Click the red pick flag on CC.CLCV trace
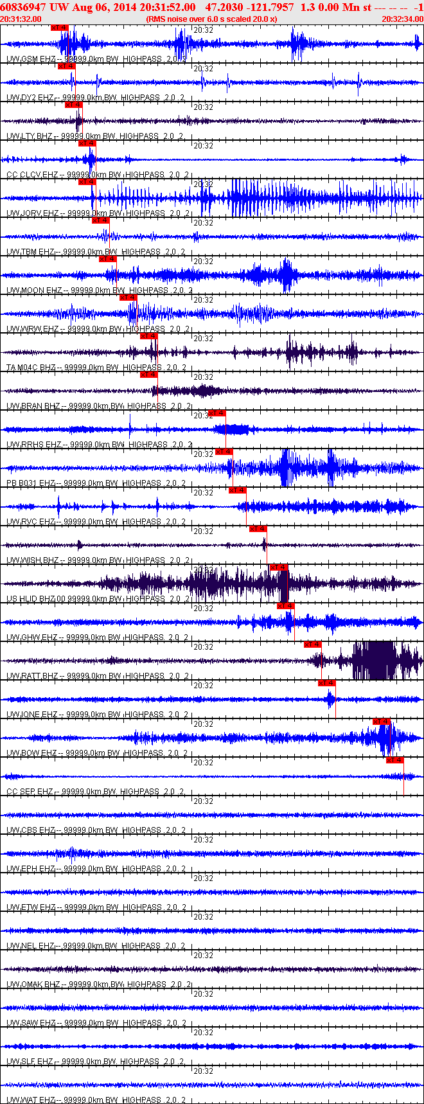Screen dimensions: 424x1104 [x=87, y=143]
